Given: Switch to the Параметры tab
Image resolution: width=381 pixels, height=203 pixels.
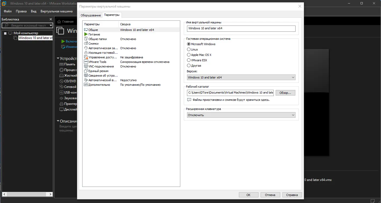Looking at the screenshot, I should click(112, 15).
